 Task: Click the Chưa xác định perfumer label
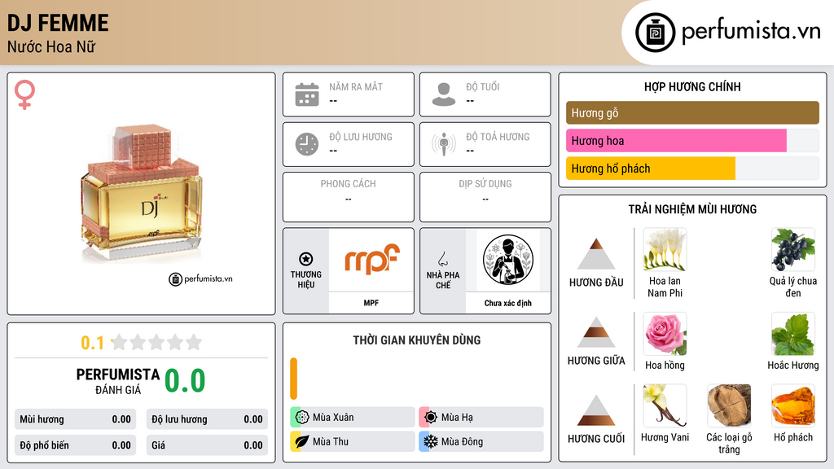pyautogui.click(x=508, y=303)
